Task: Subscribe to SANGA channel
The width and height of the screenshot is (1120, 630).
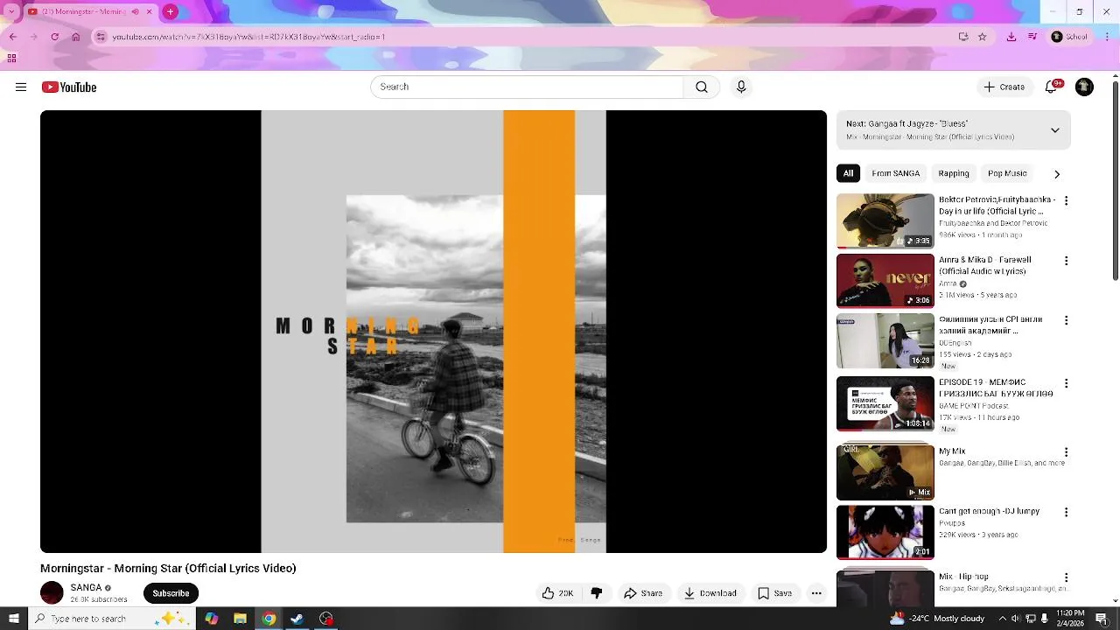Action: [x=171, y=593]
